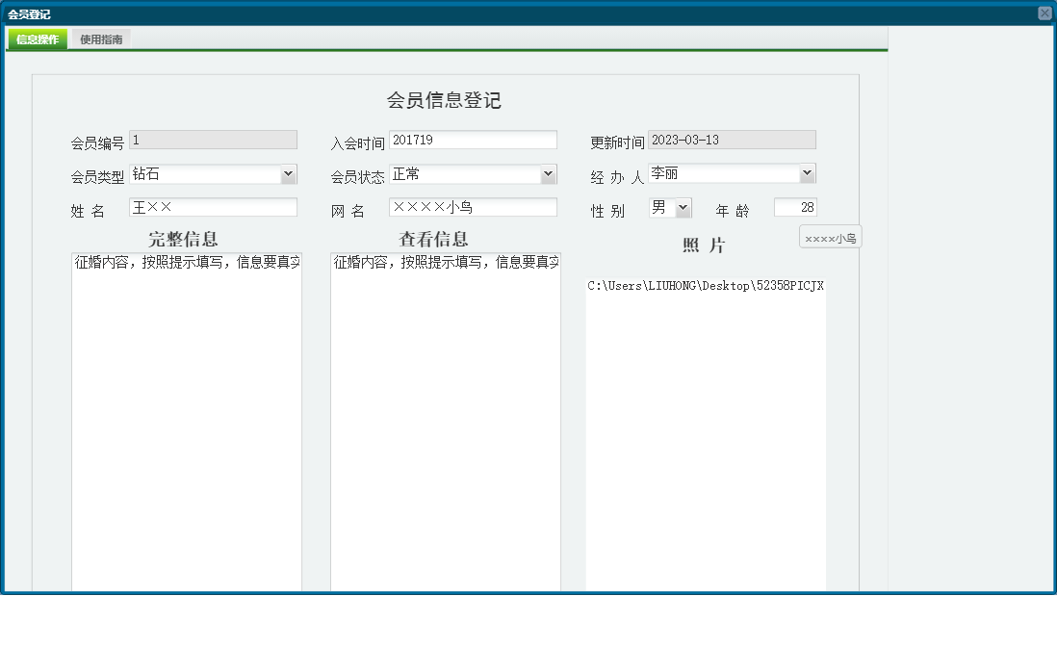Click the grayed 会员编号 field showing 1

(x=212, y=139)
